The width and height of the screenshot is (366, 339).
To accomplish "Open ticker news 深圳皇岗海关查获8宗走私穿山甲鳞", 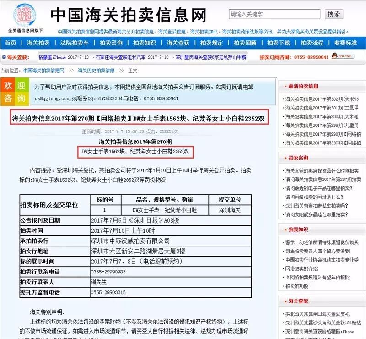I will pyautogui.click(x=211, y=57).
